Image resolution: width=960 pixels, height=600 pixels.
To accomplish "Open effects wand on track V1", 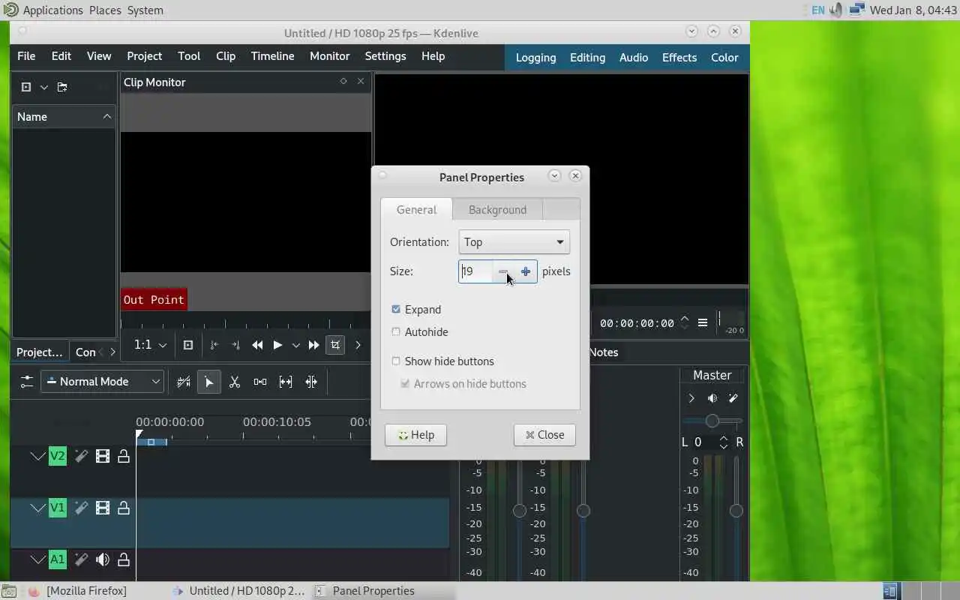I will pos(81,508).
